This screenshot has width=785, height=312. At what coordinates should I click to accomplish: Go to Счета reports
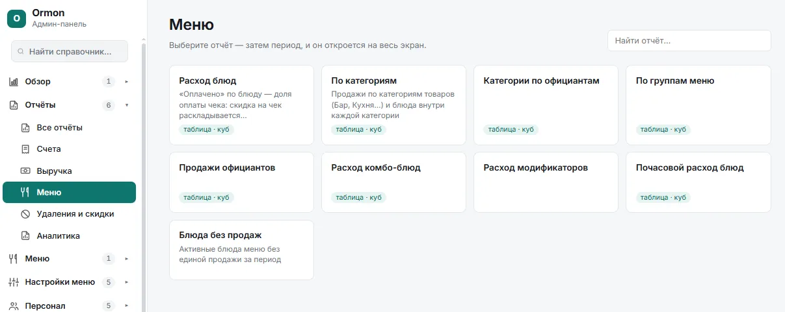coord(70,149)
